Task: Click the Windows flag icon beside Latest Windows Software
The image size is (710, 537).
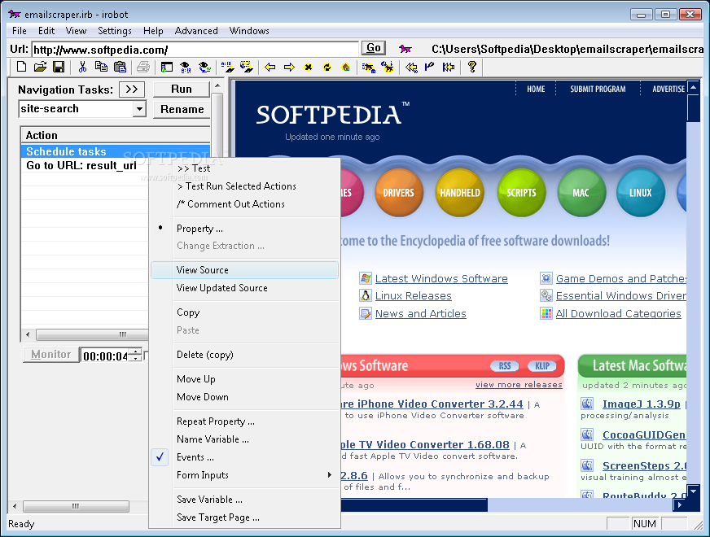Action: 366,278
